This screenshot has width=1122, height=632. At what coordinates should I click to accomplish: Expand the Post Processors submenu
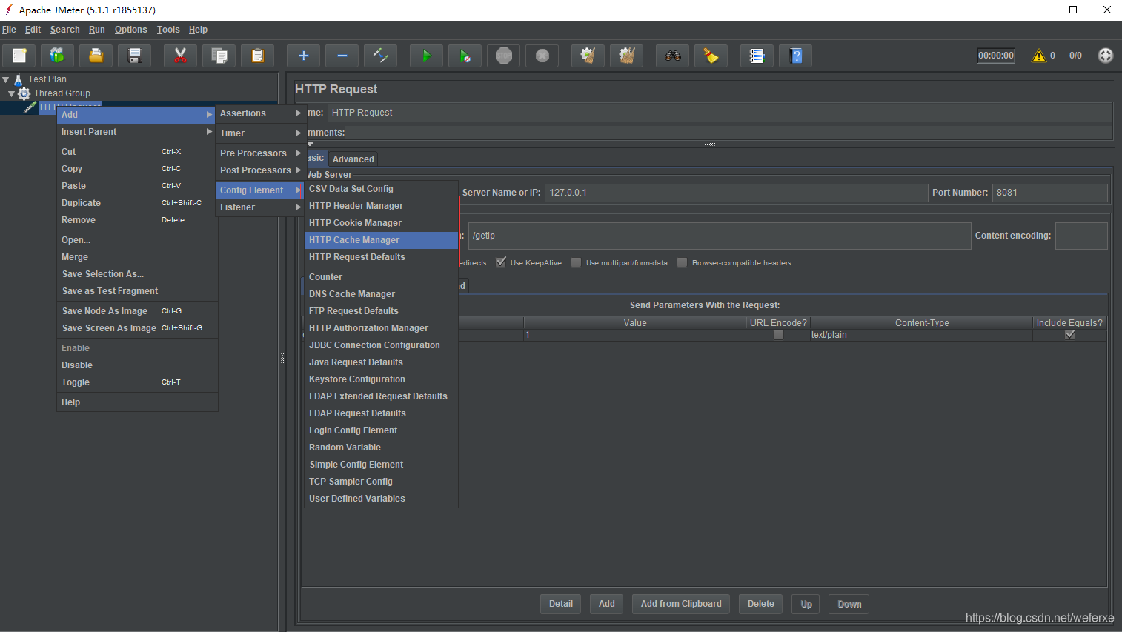click(x=260, y=170)
